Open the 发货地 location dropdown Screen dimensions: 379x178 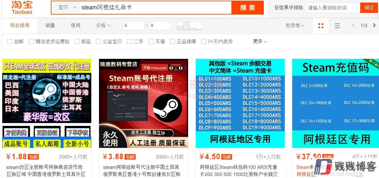[295, 25]
